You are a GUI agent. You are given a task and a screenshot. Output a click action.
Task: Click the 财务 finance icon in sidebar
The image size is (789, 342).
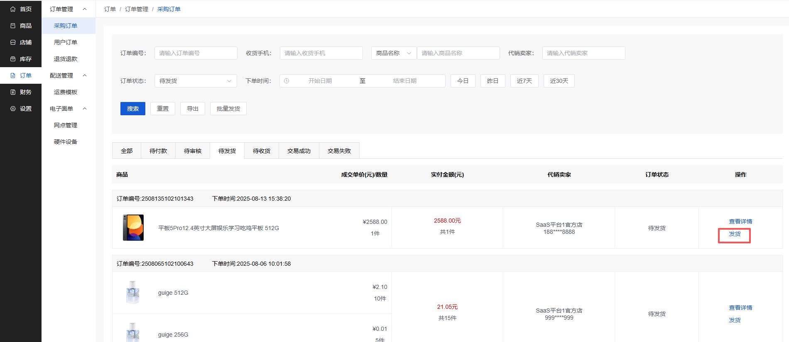[x=13, y=92]
